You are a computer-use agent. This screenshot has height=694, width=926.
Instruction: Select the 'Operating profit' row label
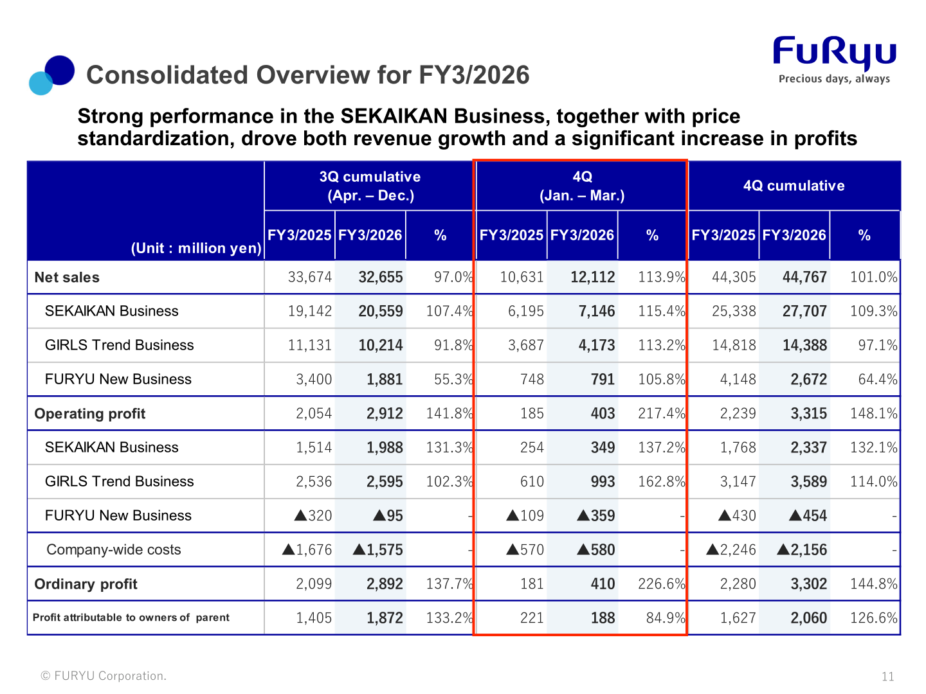(x=90, y=414)
